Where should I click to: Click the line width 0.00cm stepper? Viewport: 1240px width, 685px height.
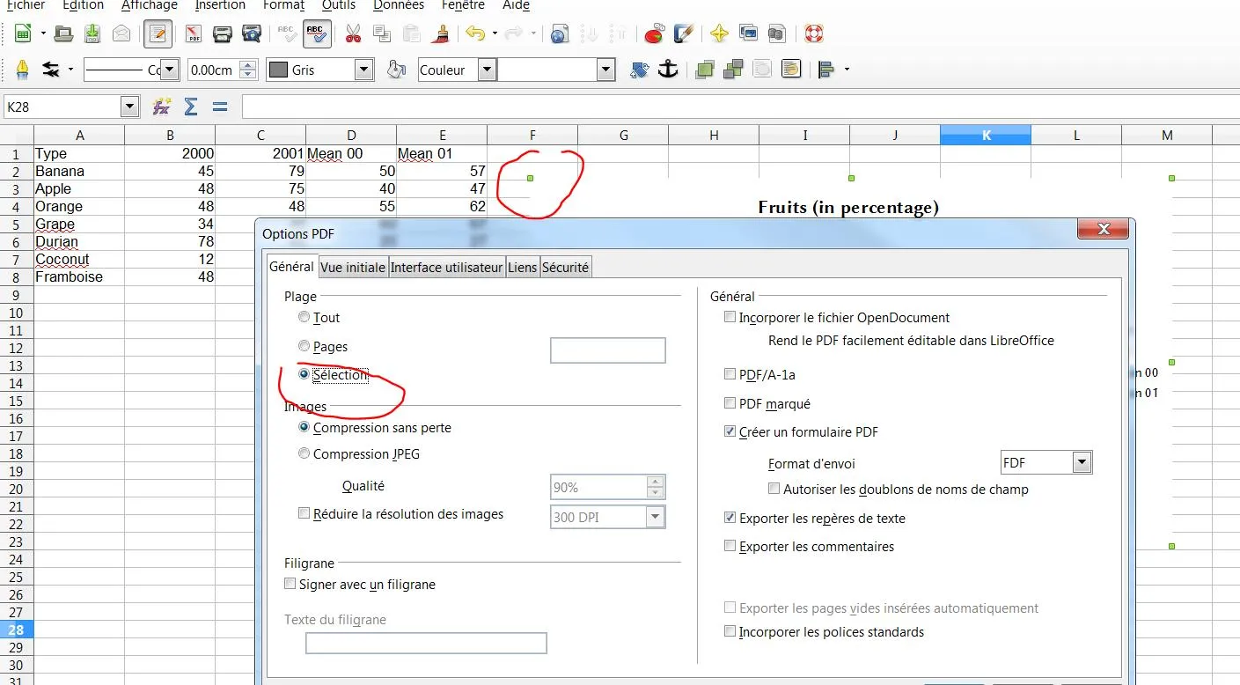(248, 70)
